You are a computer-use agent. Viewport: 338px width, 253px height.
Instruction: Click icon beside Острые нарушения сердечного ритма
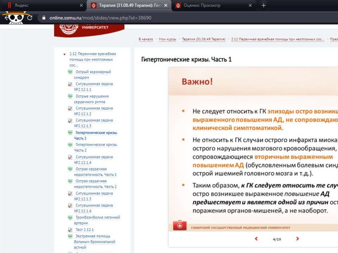[x=70, y=96]
